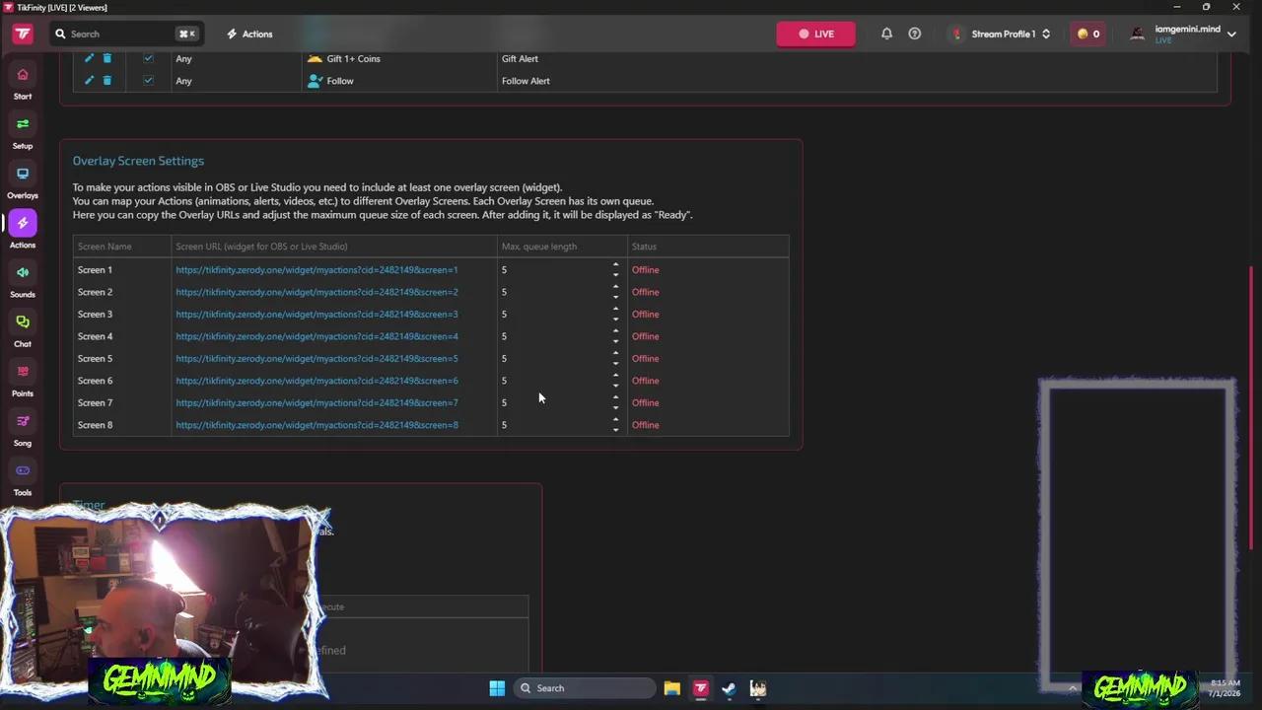This screenshot has height=710, width=1262.
Task: Open the help question mark icon
Action: pyautogui.click(x=915, y=34)
